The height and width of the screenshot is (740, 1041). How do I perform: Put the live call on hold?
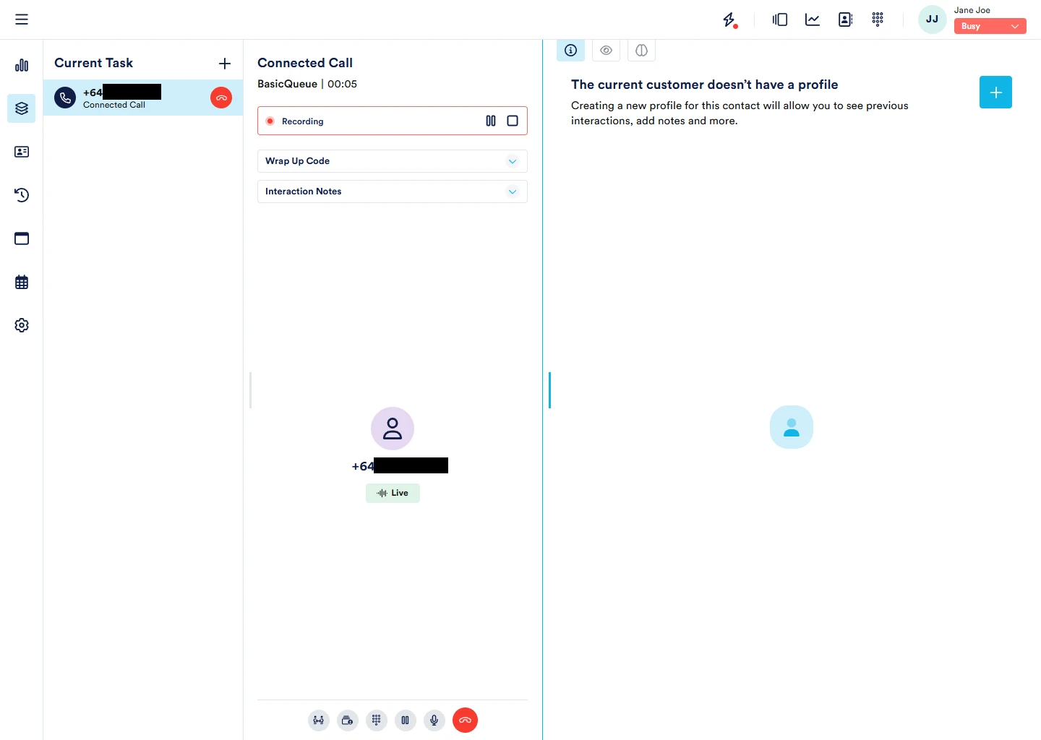coord(406,720)
